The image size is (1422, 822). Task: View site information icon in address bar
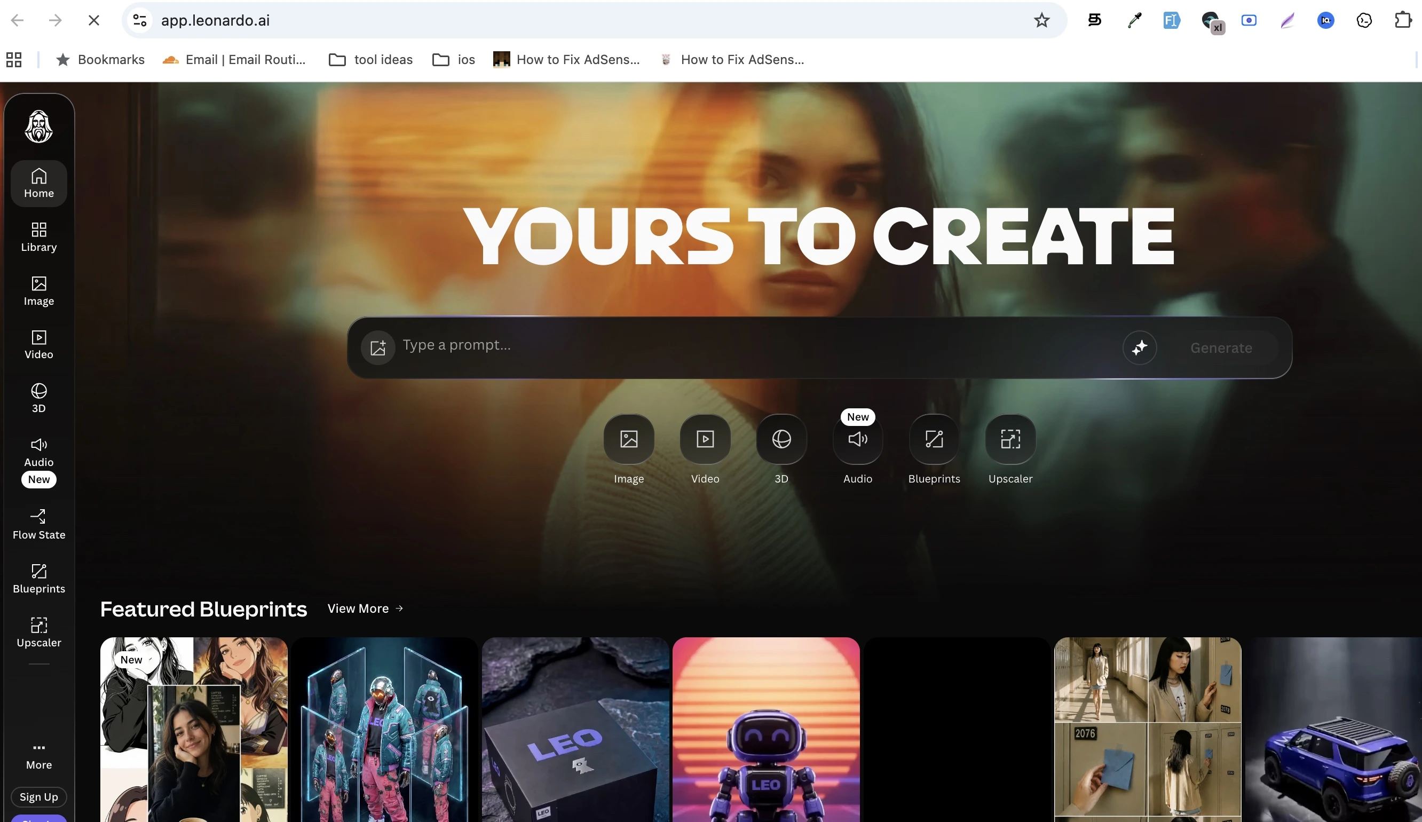tap(139, 20)
